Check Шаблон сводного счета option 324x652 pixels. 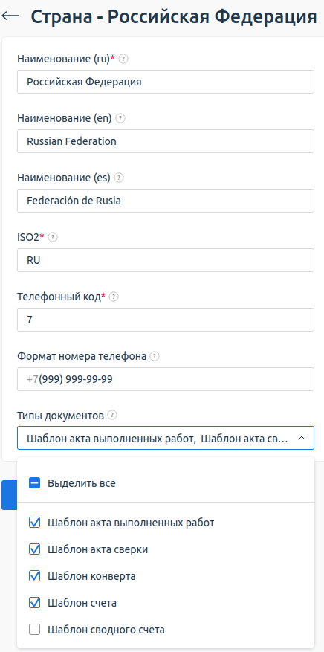click(34, 630)
